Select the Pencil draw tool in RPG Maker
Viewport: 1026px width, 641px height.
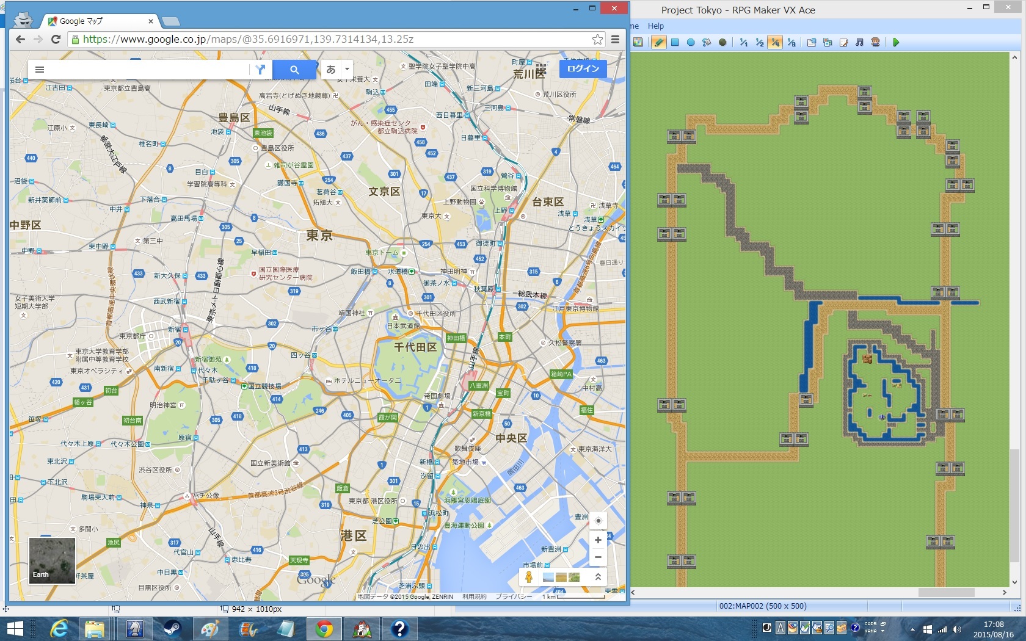[x=659, y=42]
